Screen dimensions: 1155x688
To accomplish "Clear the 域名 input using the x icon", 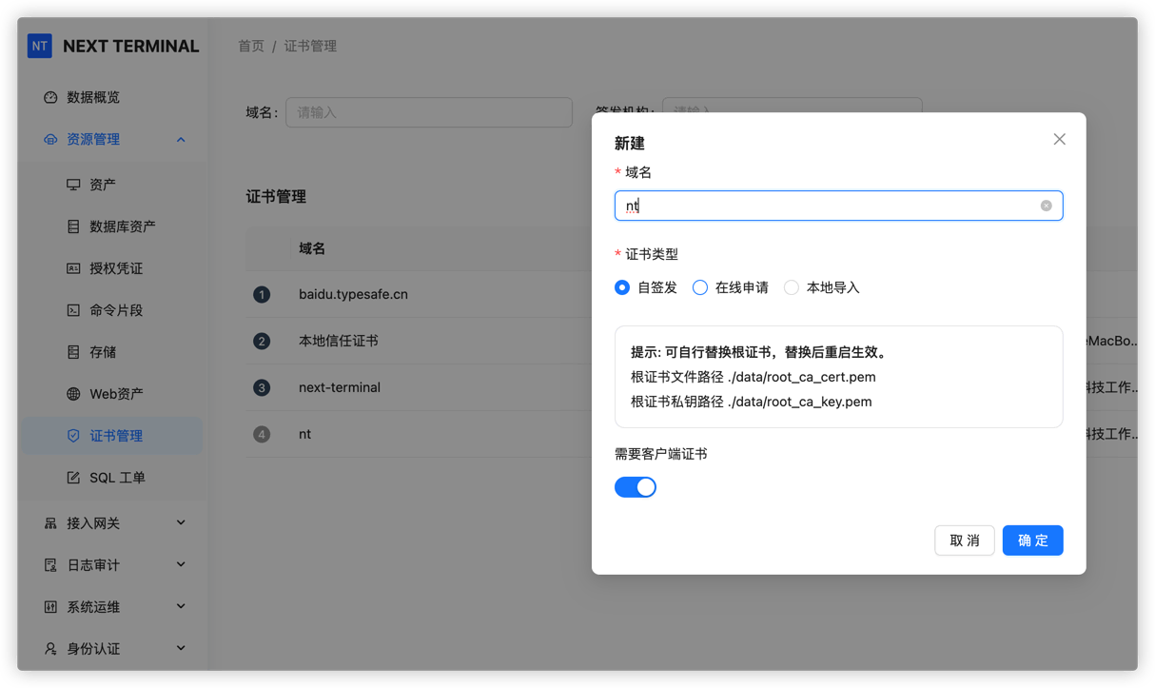I will coord(1046,206).
